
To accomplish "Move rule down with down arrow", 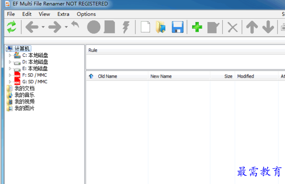I will coord(268,27).
